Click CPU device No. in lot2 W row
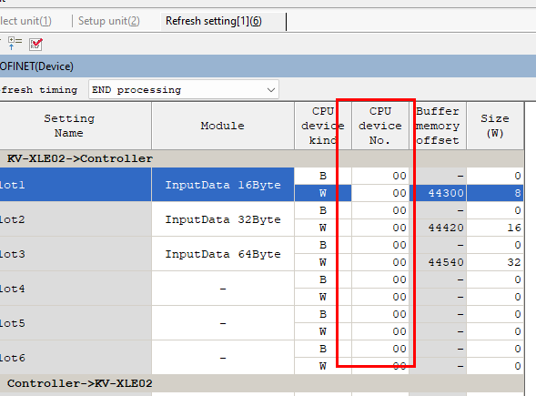 point(380,228)
